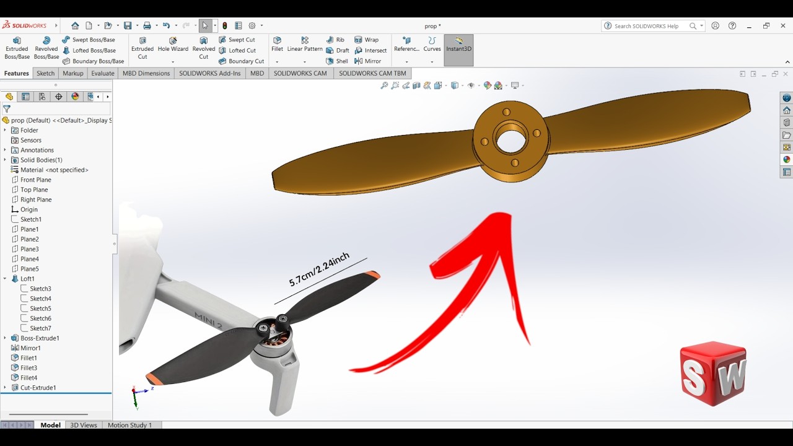This screenshot has width=793, height=446.
Task: Collapse the Loft1 feature
Action: pos(5,279)
